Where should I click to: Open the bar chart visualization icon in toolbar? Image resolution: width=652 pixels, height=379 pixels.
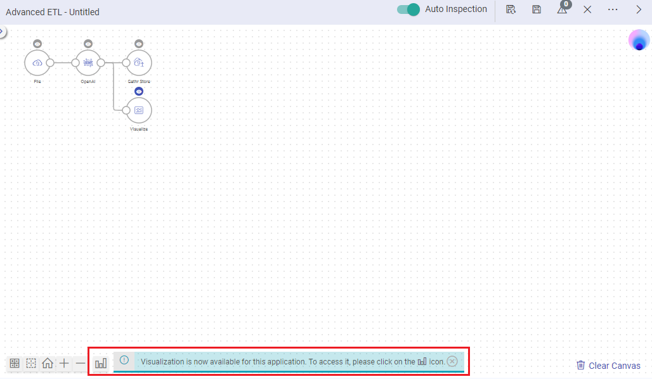[x=101, y=363]
